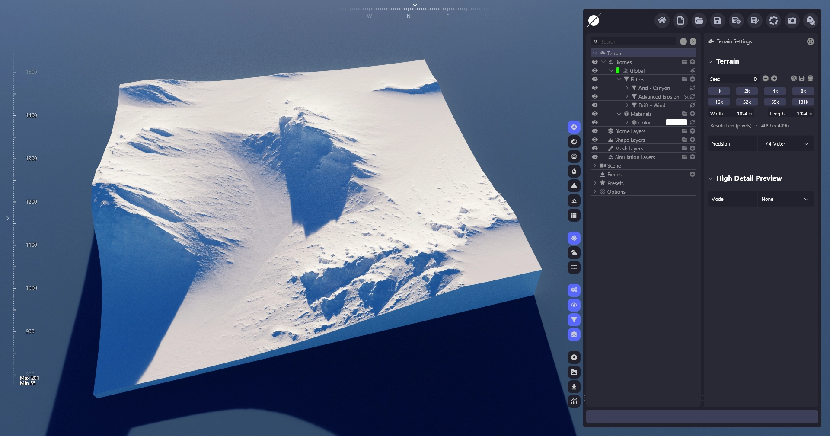
Task: Set resolution to 16k
Action: (719, 102)
